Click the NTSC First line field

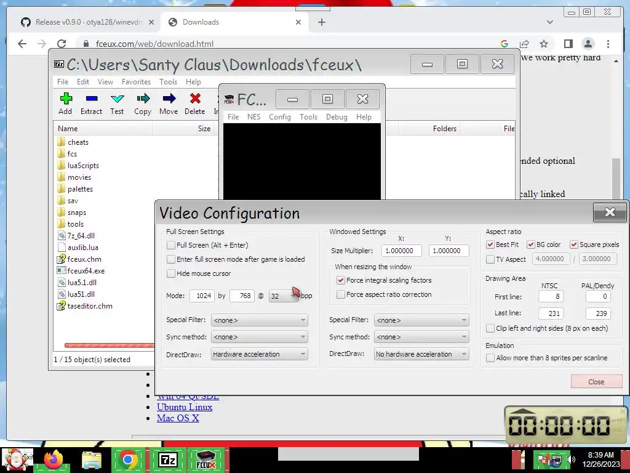click(x=551, y=296)
